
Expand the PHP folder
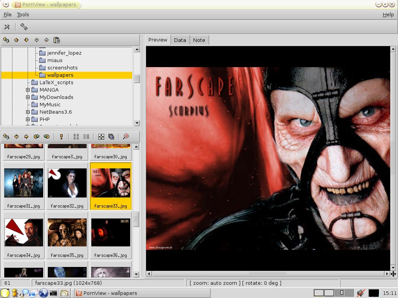point(28,119)
